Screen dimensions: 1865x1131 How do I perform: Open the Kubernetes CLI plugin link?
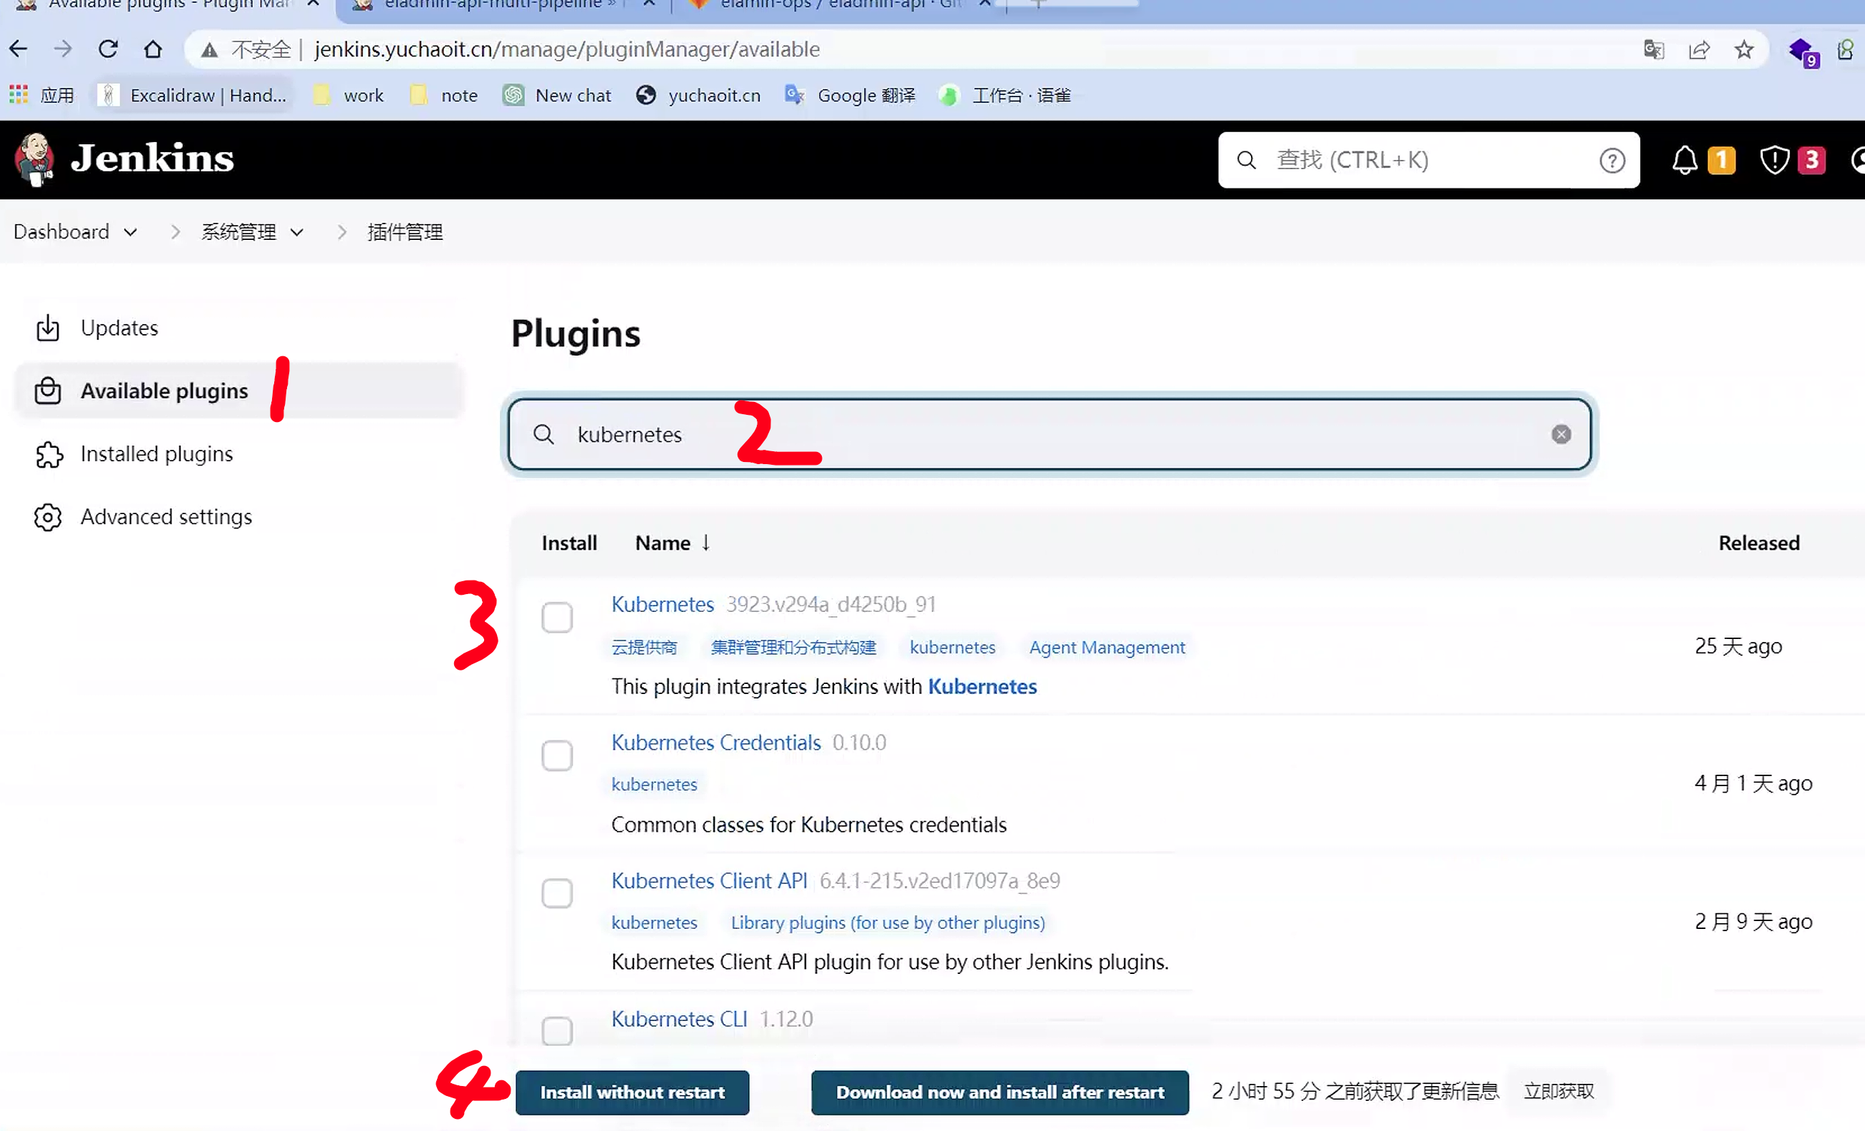(678, 1019)
